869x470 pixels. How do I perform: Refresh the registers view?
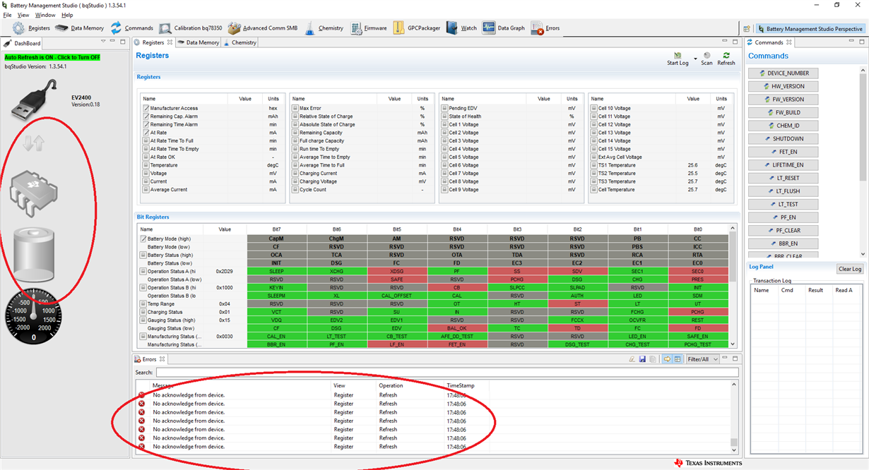726,58
